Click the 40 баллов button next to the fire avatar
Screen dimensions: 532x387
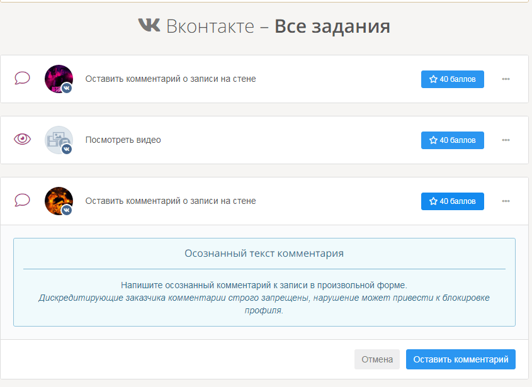pos(452,201)
